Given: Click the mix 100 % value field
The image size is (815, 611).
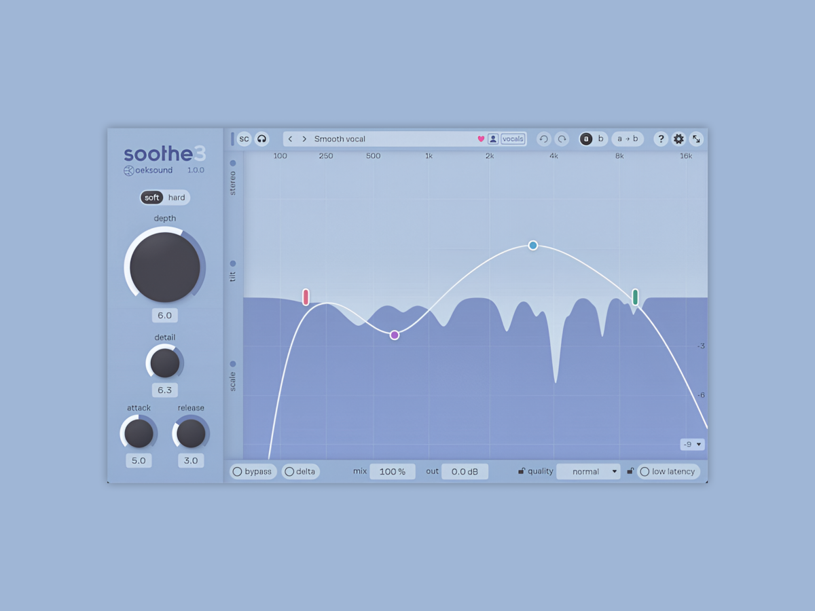Looking at the screenshot, I should [x=393, y=472].
